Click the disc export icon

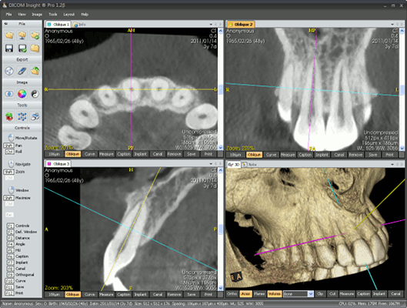[9, 71]
